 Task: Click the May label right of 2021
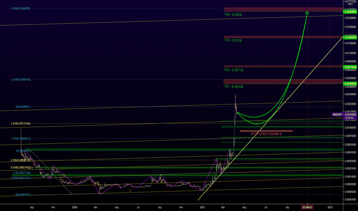pyautogui.click(x=244, y=207)
